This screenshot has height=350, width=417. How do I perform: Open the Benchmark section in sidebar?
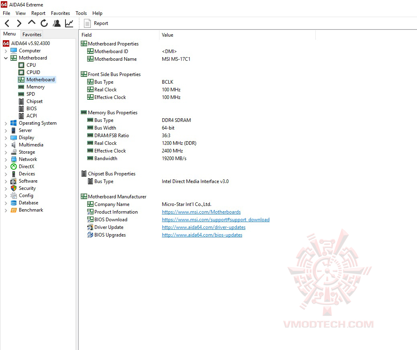[x=31, y=210]
